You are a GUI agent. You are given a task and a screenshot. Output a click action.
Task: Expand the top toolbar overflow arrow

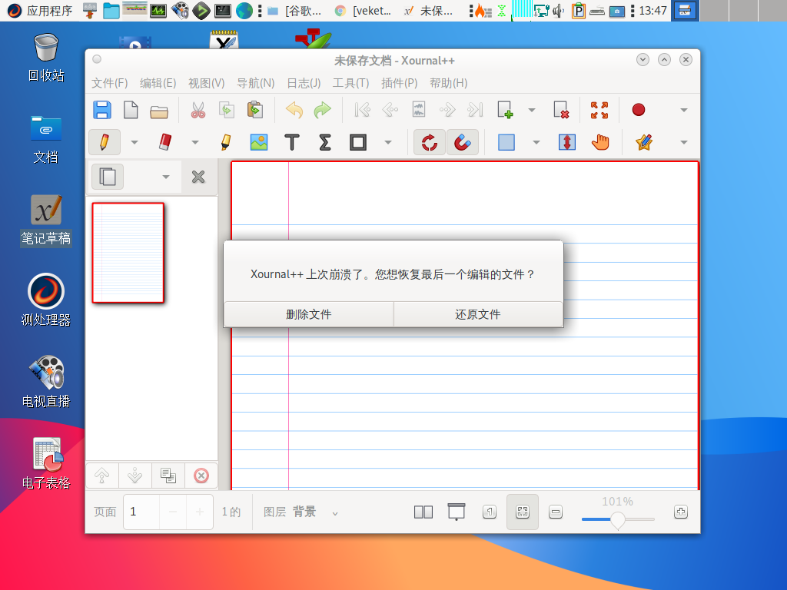[683, 110]
